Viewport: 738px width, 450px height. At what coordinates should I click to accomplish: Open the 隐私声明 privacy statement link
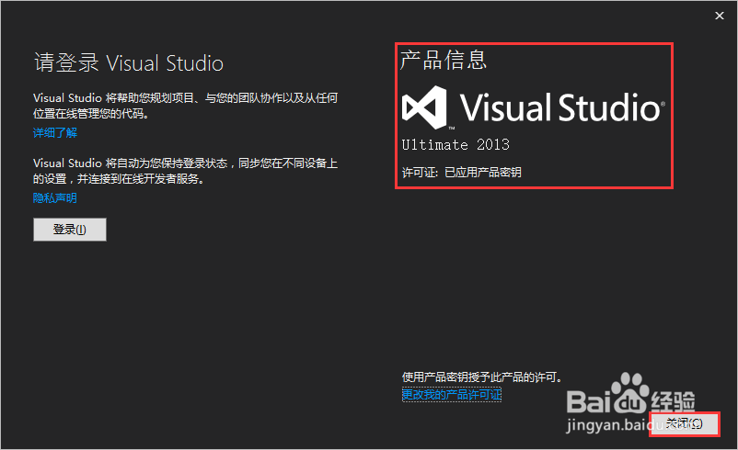click(x=55, y=197)
